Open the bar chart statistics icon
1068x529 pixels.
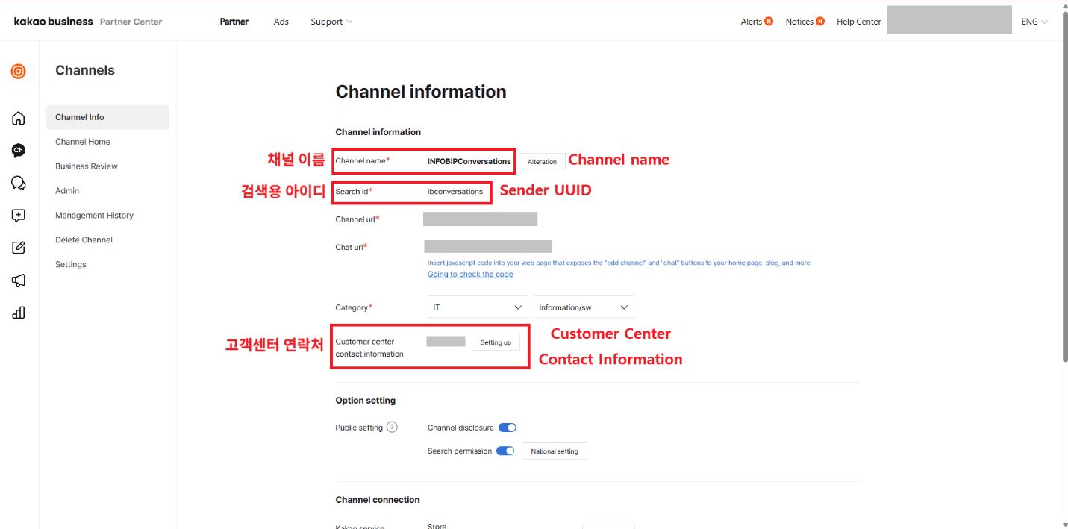pyautogui.click(x=19, y=313)
